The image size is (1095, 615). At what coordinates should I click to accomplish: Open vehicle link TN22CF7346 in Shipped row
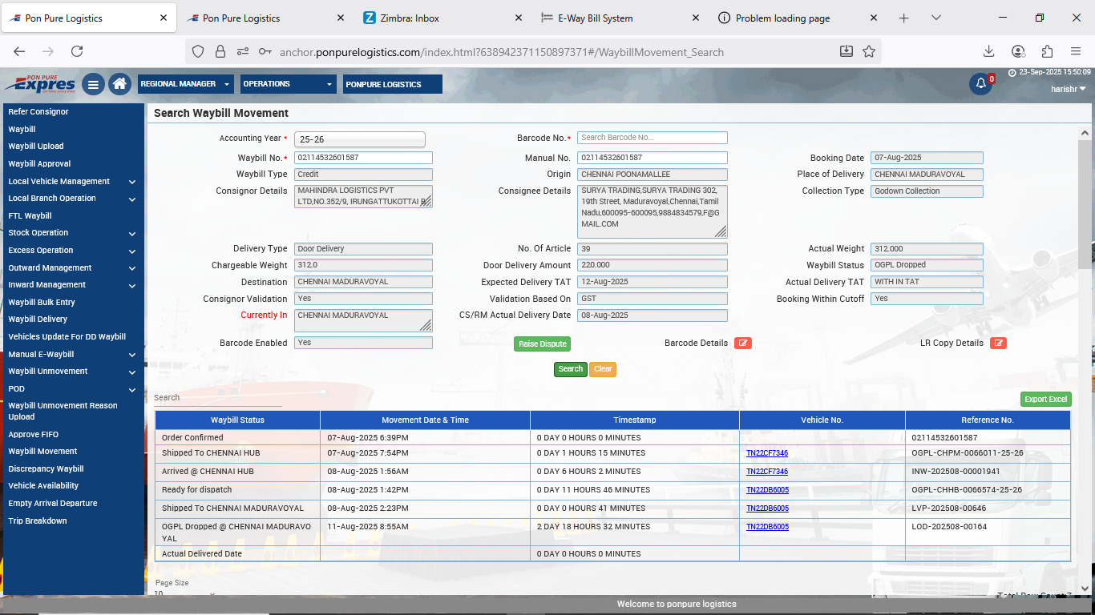766,454
